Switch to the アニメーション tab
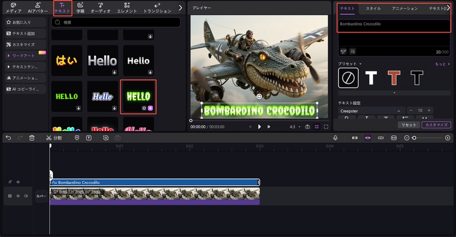This screenshot has width=456, height=237. [405, 9]
